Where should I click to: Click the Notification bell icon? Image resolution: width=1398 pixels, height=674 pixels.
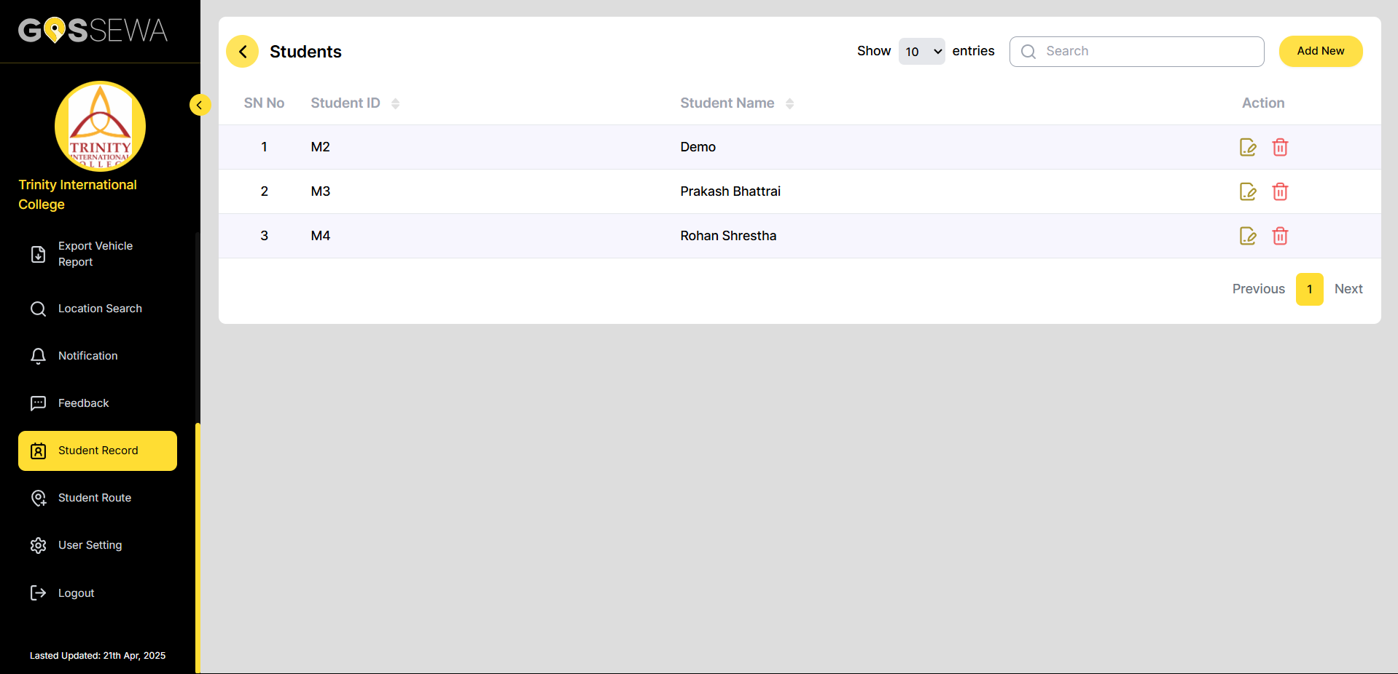(39, 356)
